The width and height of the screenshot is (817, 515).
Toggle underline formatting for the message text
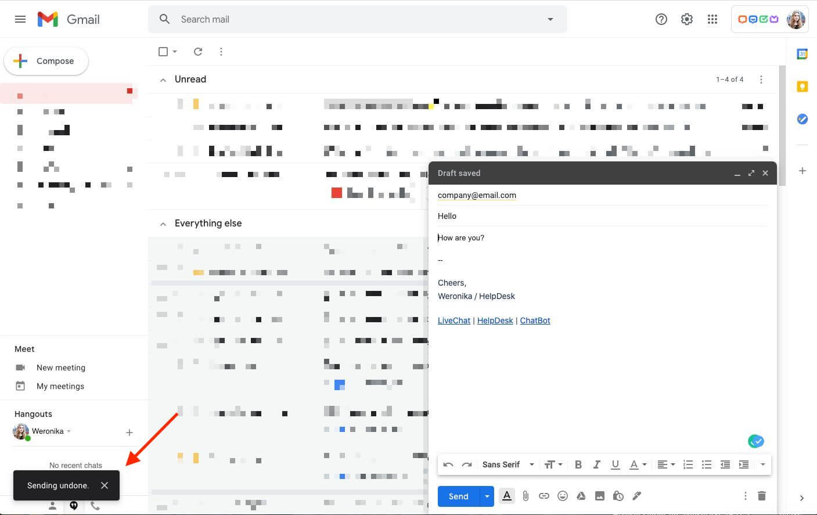[x=615, y=464]
